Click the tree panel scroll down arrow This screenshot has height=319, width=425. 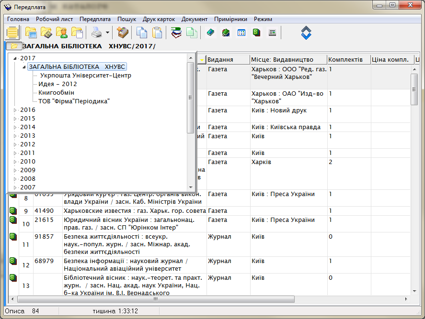coord(191,187)
